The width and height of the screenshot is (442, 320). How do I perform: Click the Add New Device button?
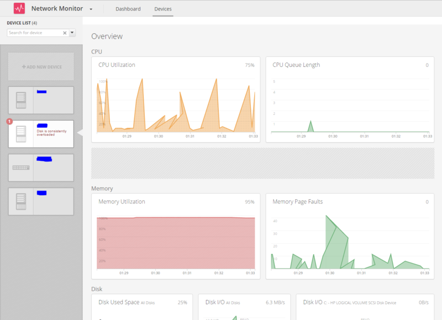click(41, 67)
